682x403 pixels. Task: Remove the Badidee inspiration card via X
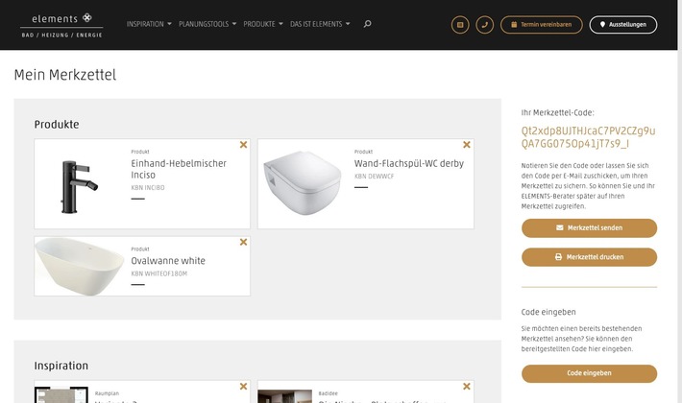[x=467, y=388]
